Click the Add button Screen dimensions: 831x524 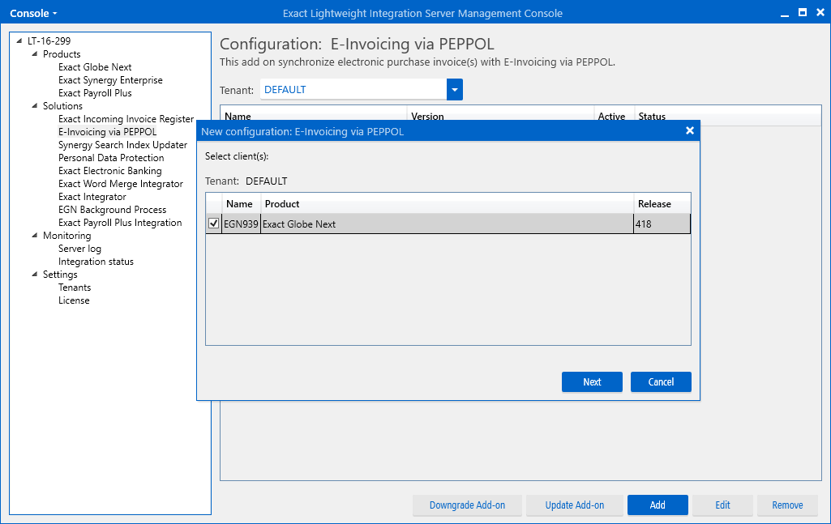click(658, 505)
